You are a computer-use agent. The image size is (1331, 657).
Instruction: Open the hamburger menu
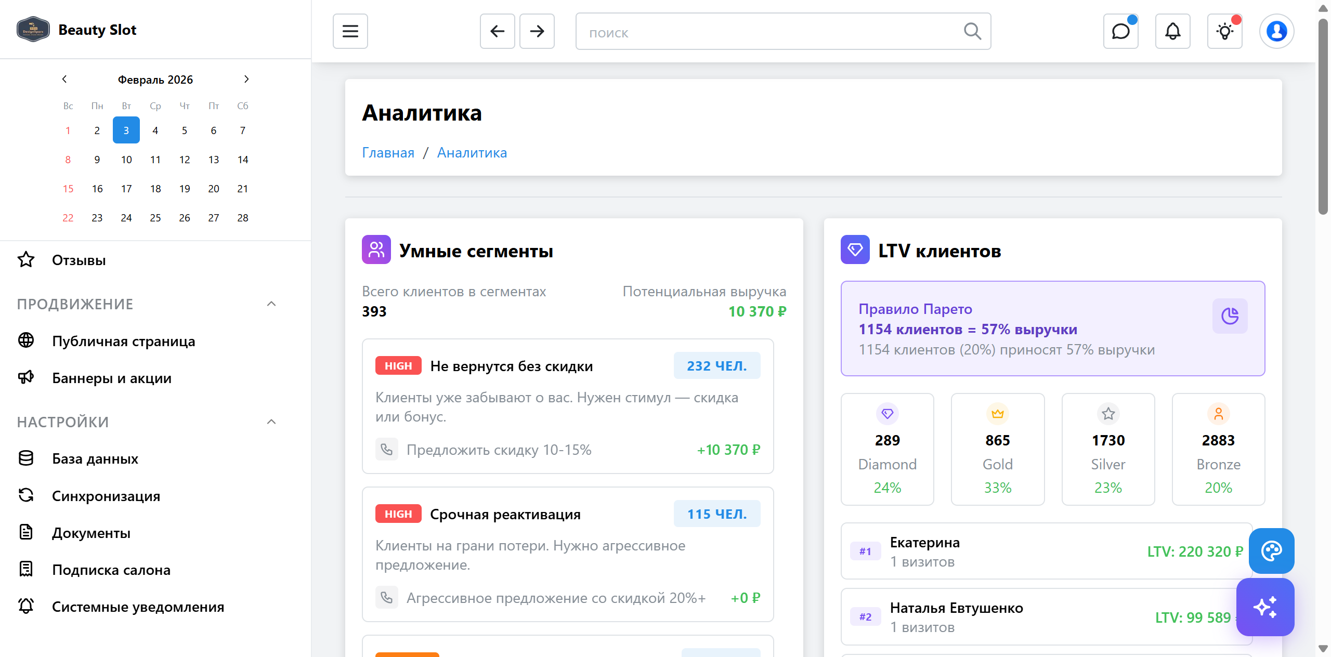click(350, 31)
